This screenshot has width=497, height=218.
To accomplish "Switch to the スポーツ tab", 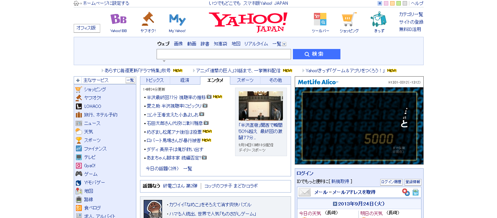I will [x=245, y=80].
